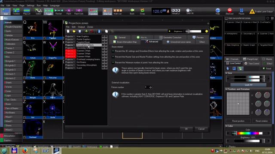Click the Reset rotation button
Screen dimensions: 275x154
262,121
